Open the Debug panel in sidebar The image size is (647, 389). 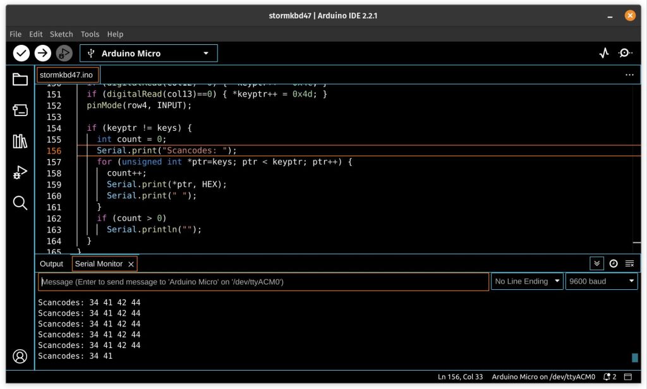pyautogui.click(x=20, y=172)
